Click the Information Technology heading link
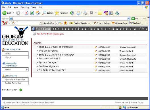 pos(11,64)
